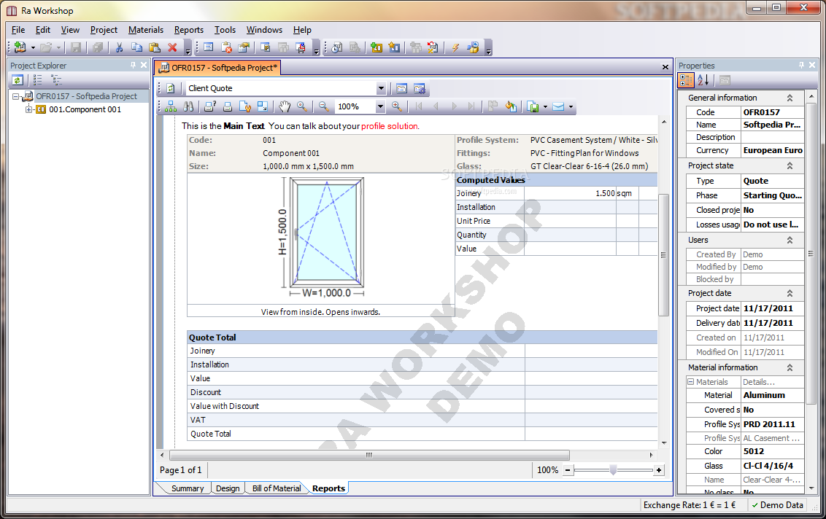The width and height of the screenshot is (826, 519).
Task: Switch to the Summary tab
Action: tap(187, 488)
